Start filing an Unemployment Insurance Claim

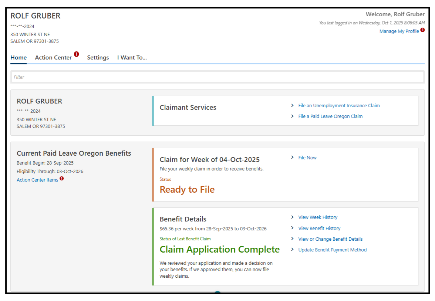tap(339, 105)
